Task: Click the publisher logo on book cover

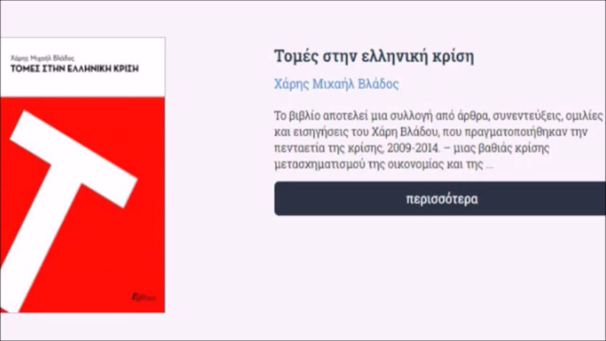Action: (143, 297)
